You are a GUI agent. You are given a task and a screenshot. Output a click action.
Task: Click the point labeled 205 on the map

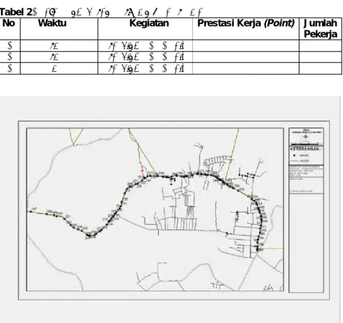82,231
